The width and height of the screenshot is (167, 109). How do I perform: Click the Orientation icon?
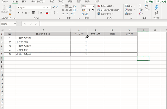tap(72, 14)
